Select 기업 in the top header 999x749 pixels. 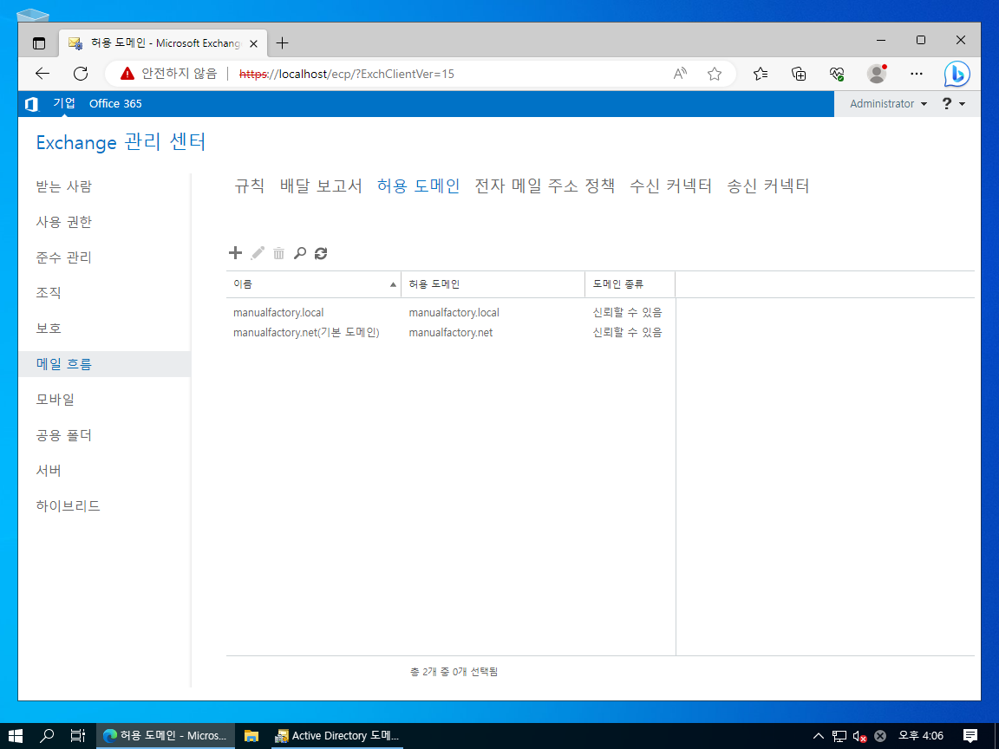(63, 103)
